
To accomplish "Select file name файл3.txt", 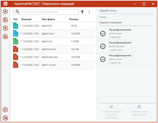I will [47, 26].
